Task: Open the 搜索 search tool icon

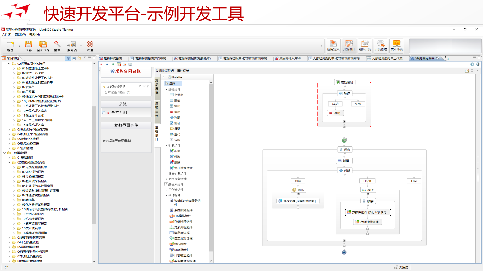Action: [x=57, y=46]
